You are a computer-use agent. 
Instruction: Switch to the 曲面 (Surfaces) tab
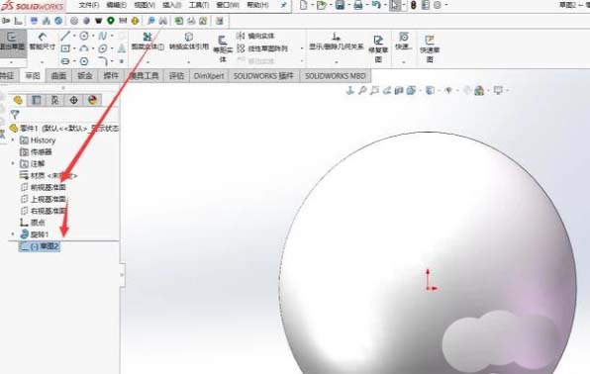pos(58,75)
